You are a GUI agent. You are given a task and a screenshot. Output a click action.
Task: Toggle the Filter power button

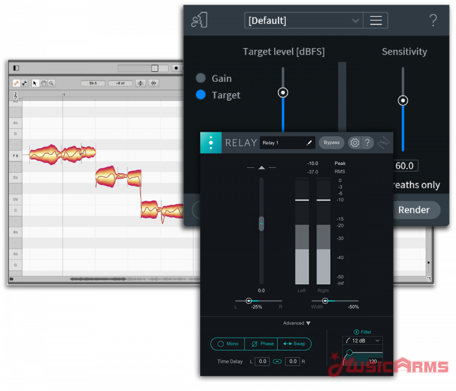tap(356, 332)
